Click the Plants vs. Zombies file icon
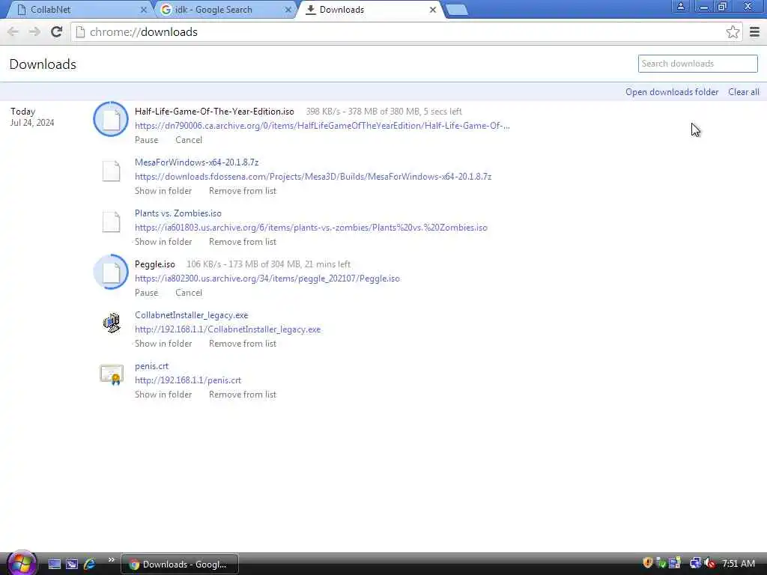 (x=111, y=222)
